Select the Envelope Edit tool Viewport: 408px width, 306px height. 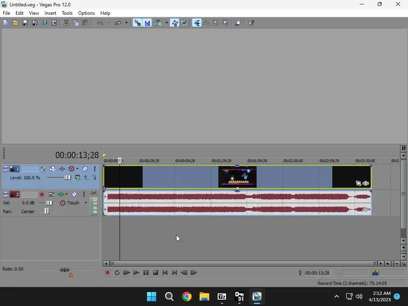click(x=206, y=23)
